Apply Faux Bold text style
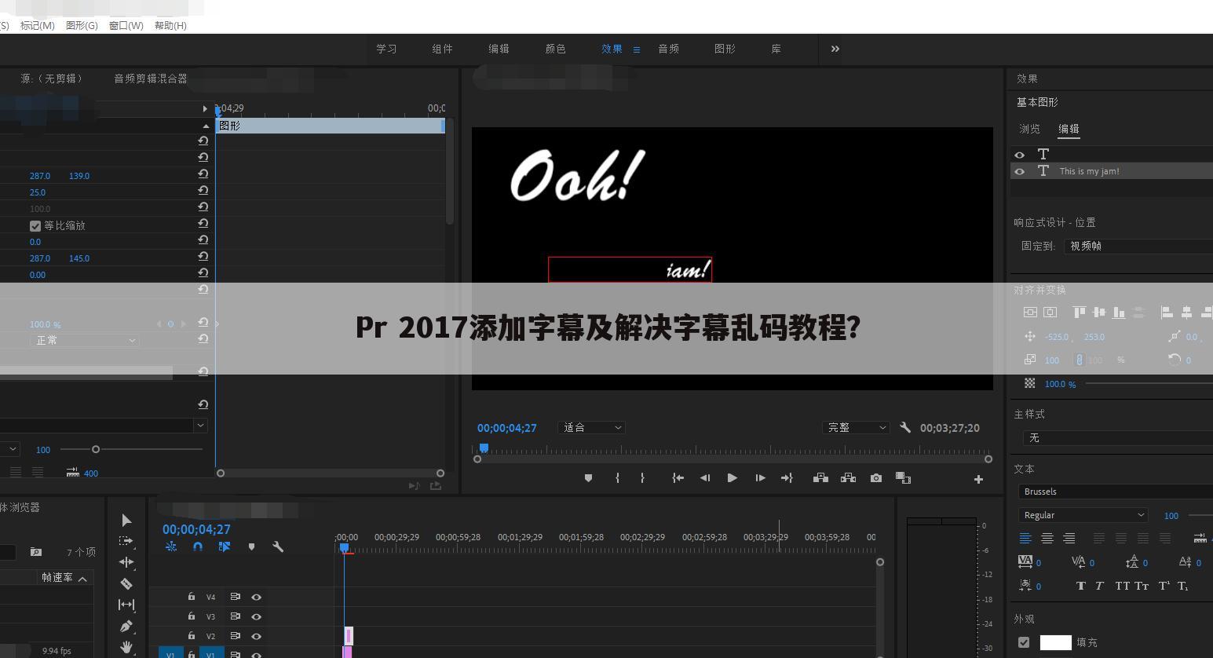This screenshot has width=1213, height=658. [x=1081, y=586]
